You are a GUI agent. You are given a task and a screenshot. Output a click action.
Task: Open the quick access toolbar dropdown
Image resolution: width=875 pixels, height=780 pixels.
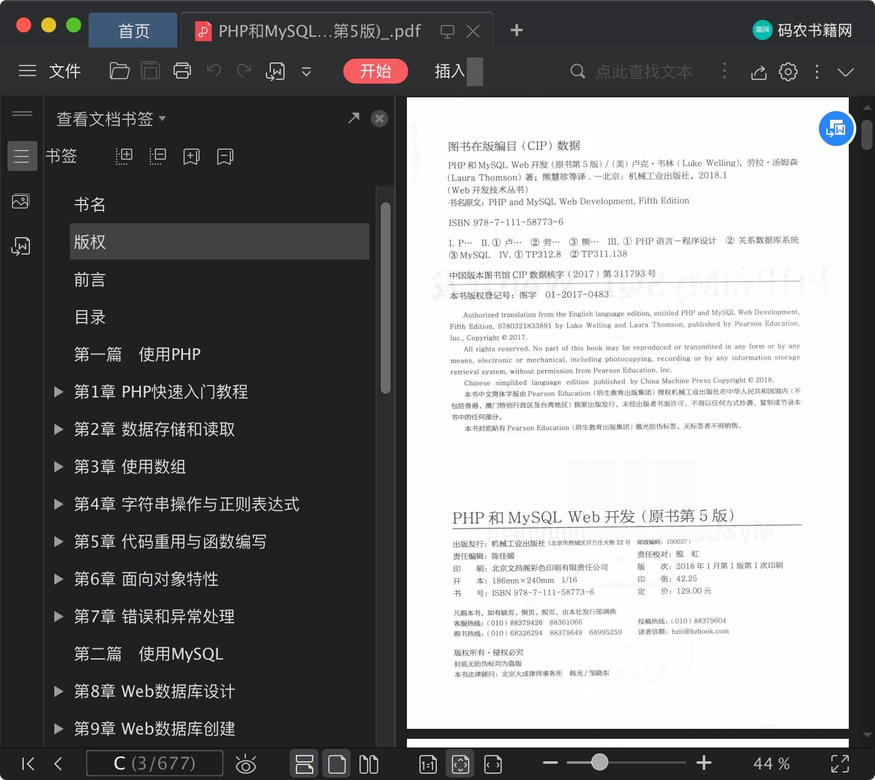tap(306, 72)
